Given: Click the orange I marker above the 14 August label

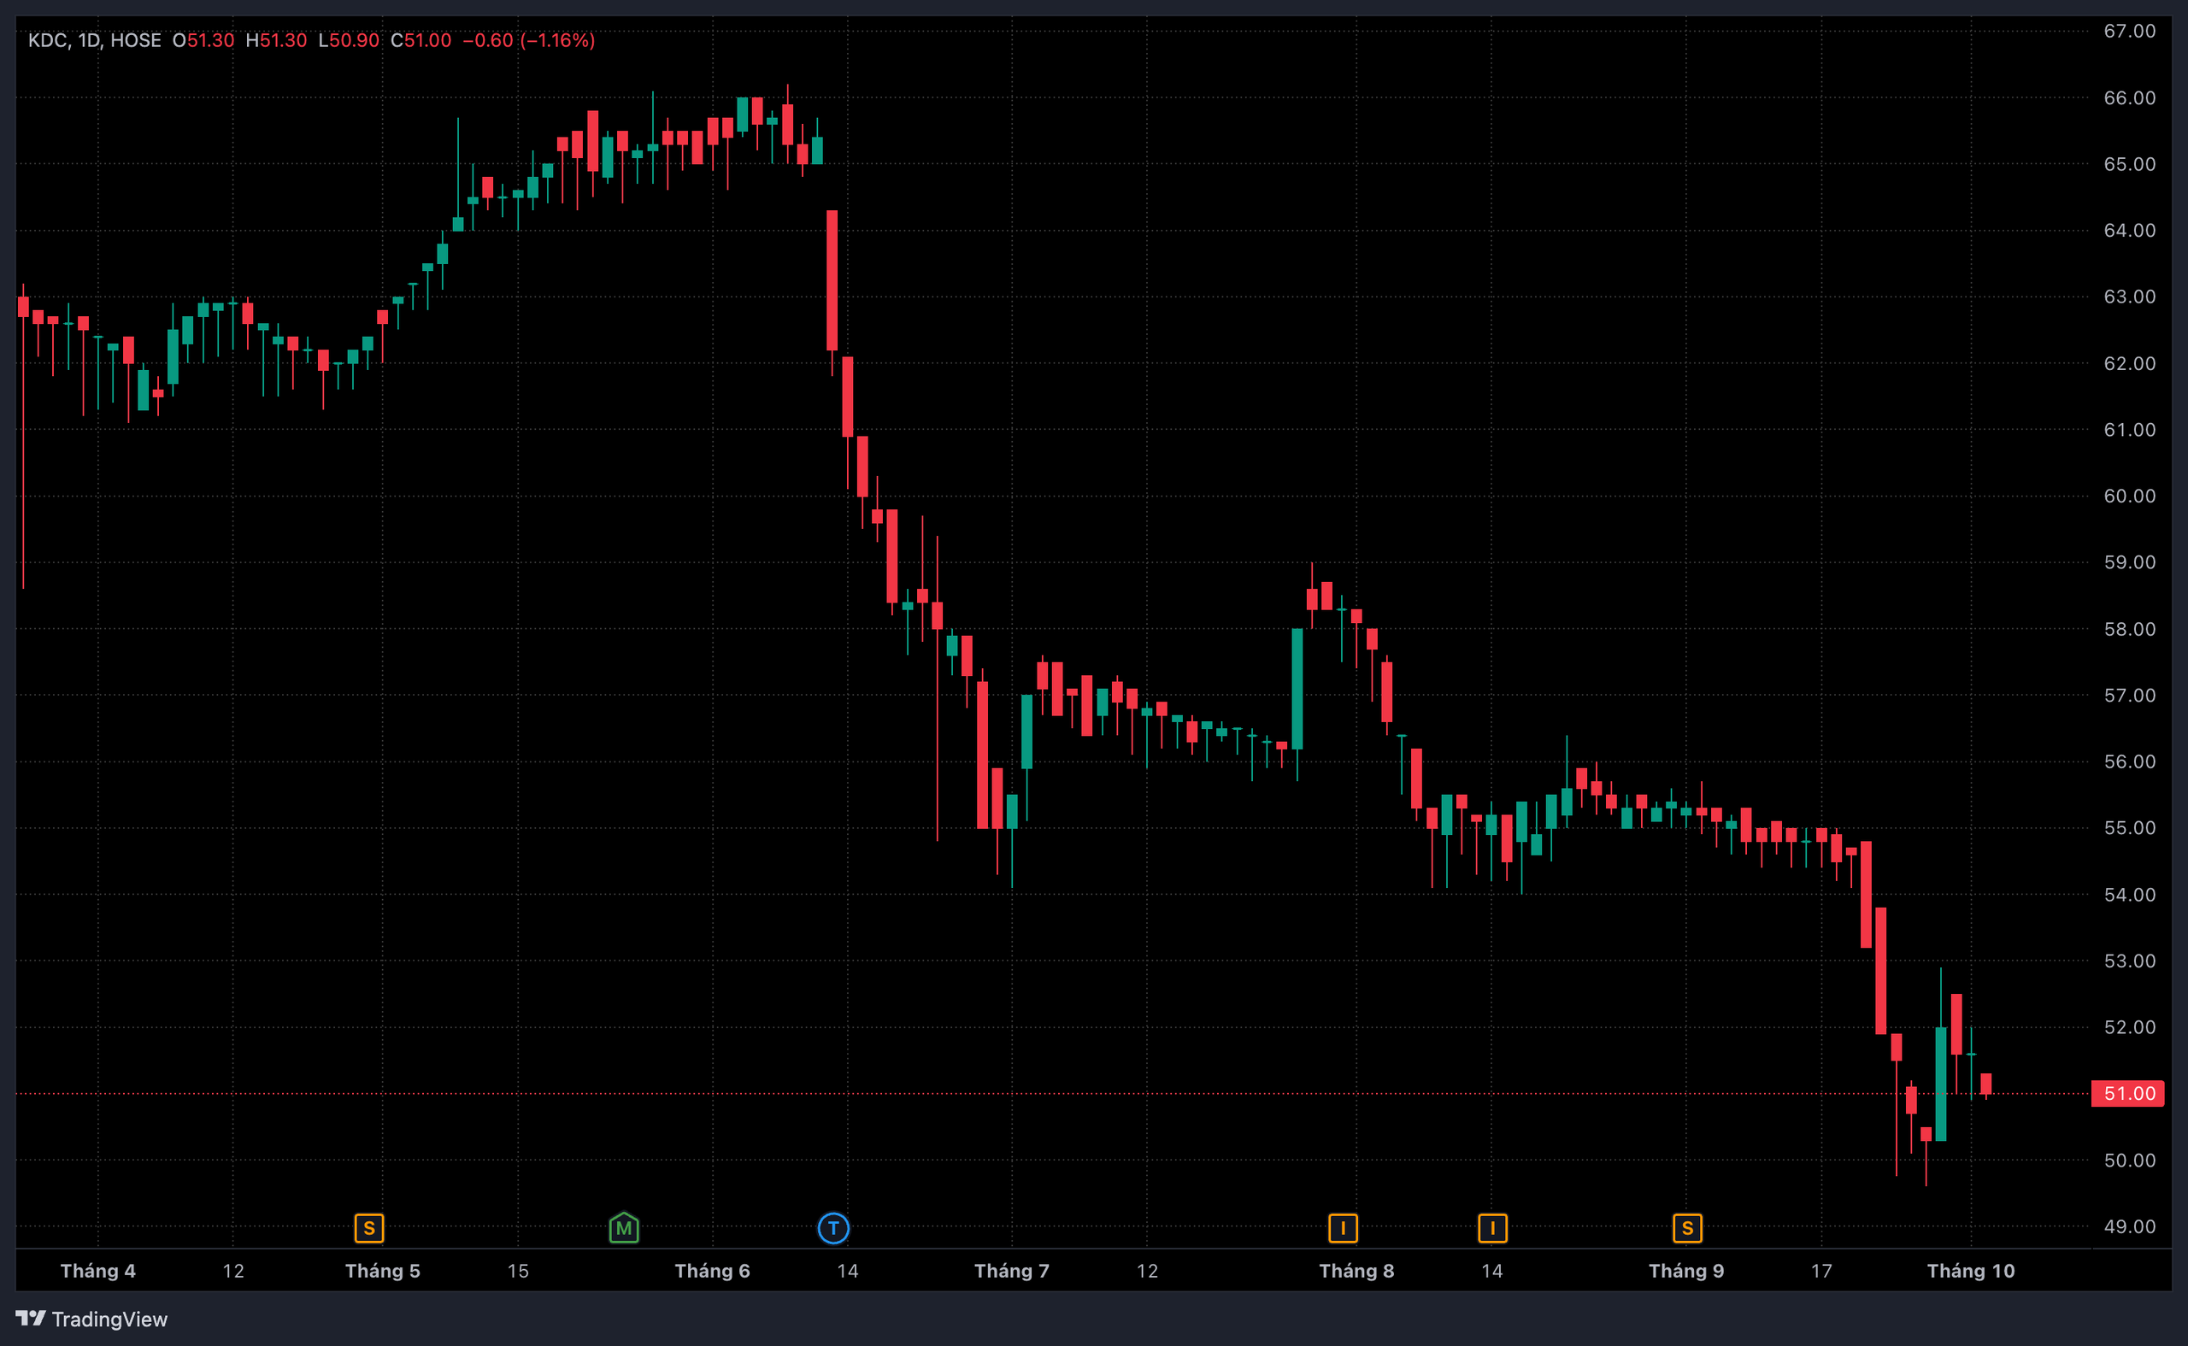Looking at the screenshot, I should (x=1492, y=1229).
